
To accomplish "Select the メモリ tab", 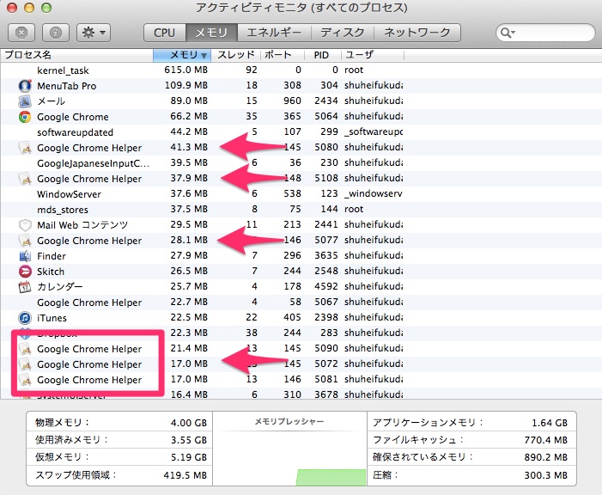I will point(211,33).
